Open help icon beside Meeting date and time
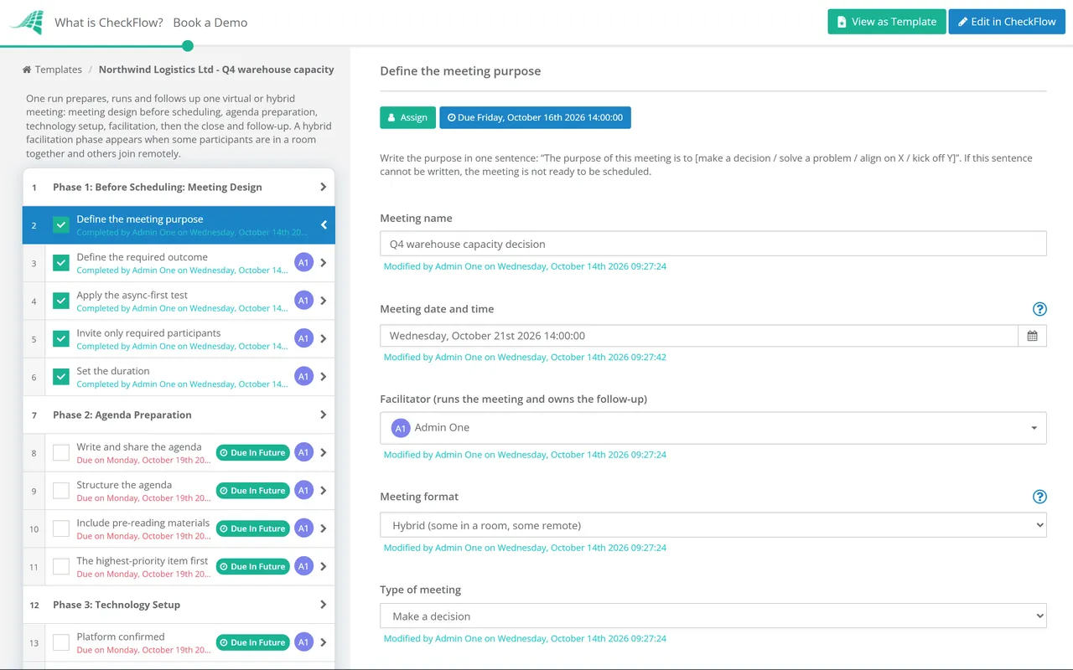Image resolution: width=1073 pixels, height=670 pixels. coord(1039,309)
